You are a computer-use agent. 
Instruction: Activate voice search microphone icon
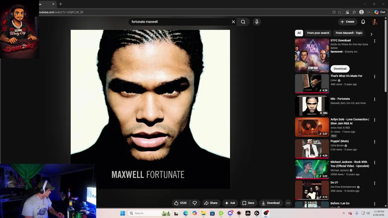[257, 22]
